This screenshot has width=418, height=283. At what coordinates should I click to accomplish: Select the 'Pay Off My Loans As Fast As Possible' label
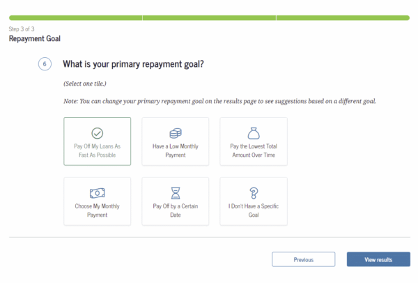pos(98,151)
